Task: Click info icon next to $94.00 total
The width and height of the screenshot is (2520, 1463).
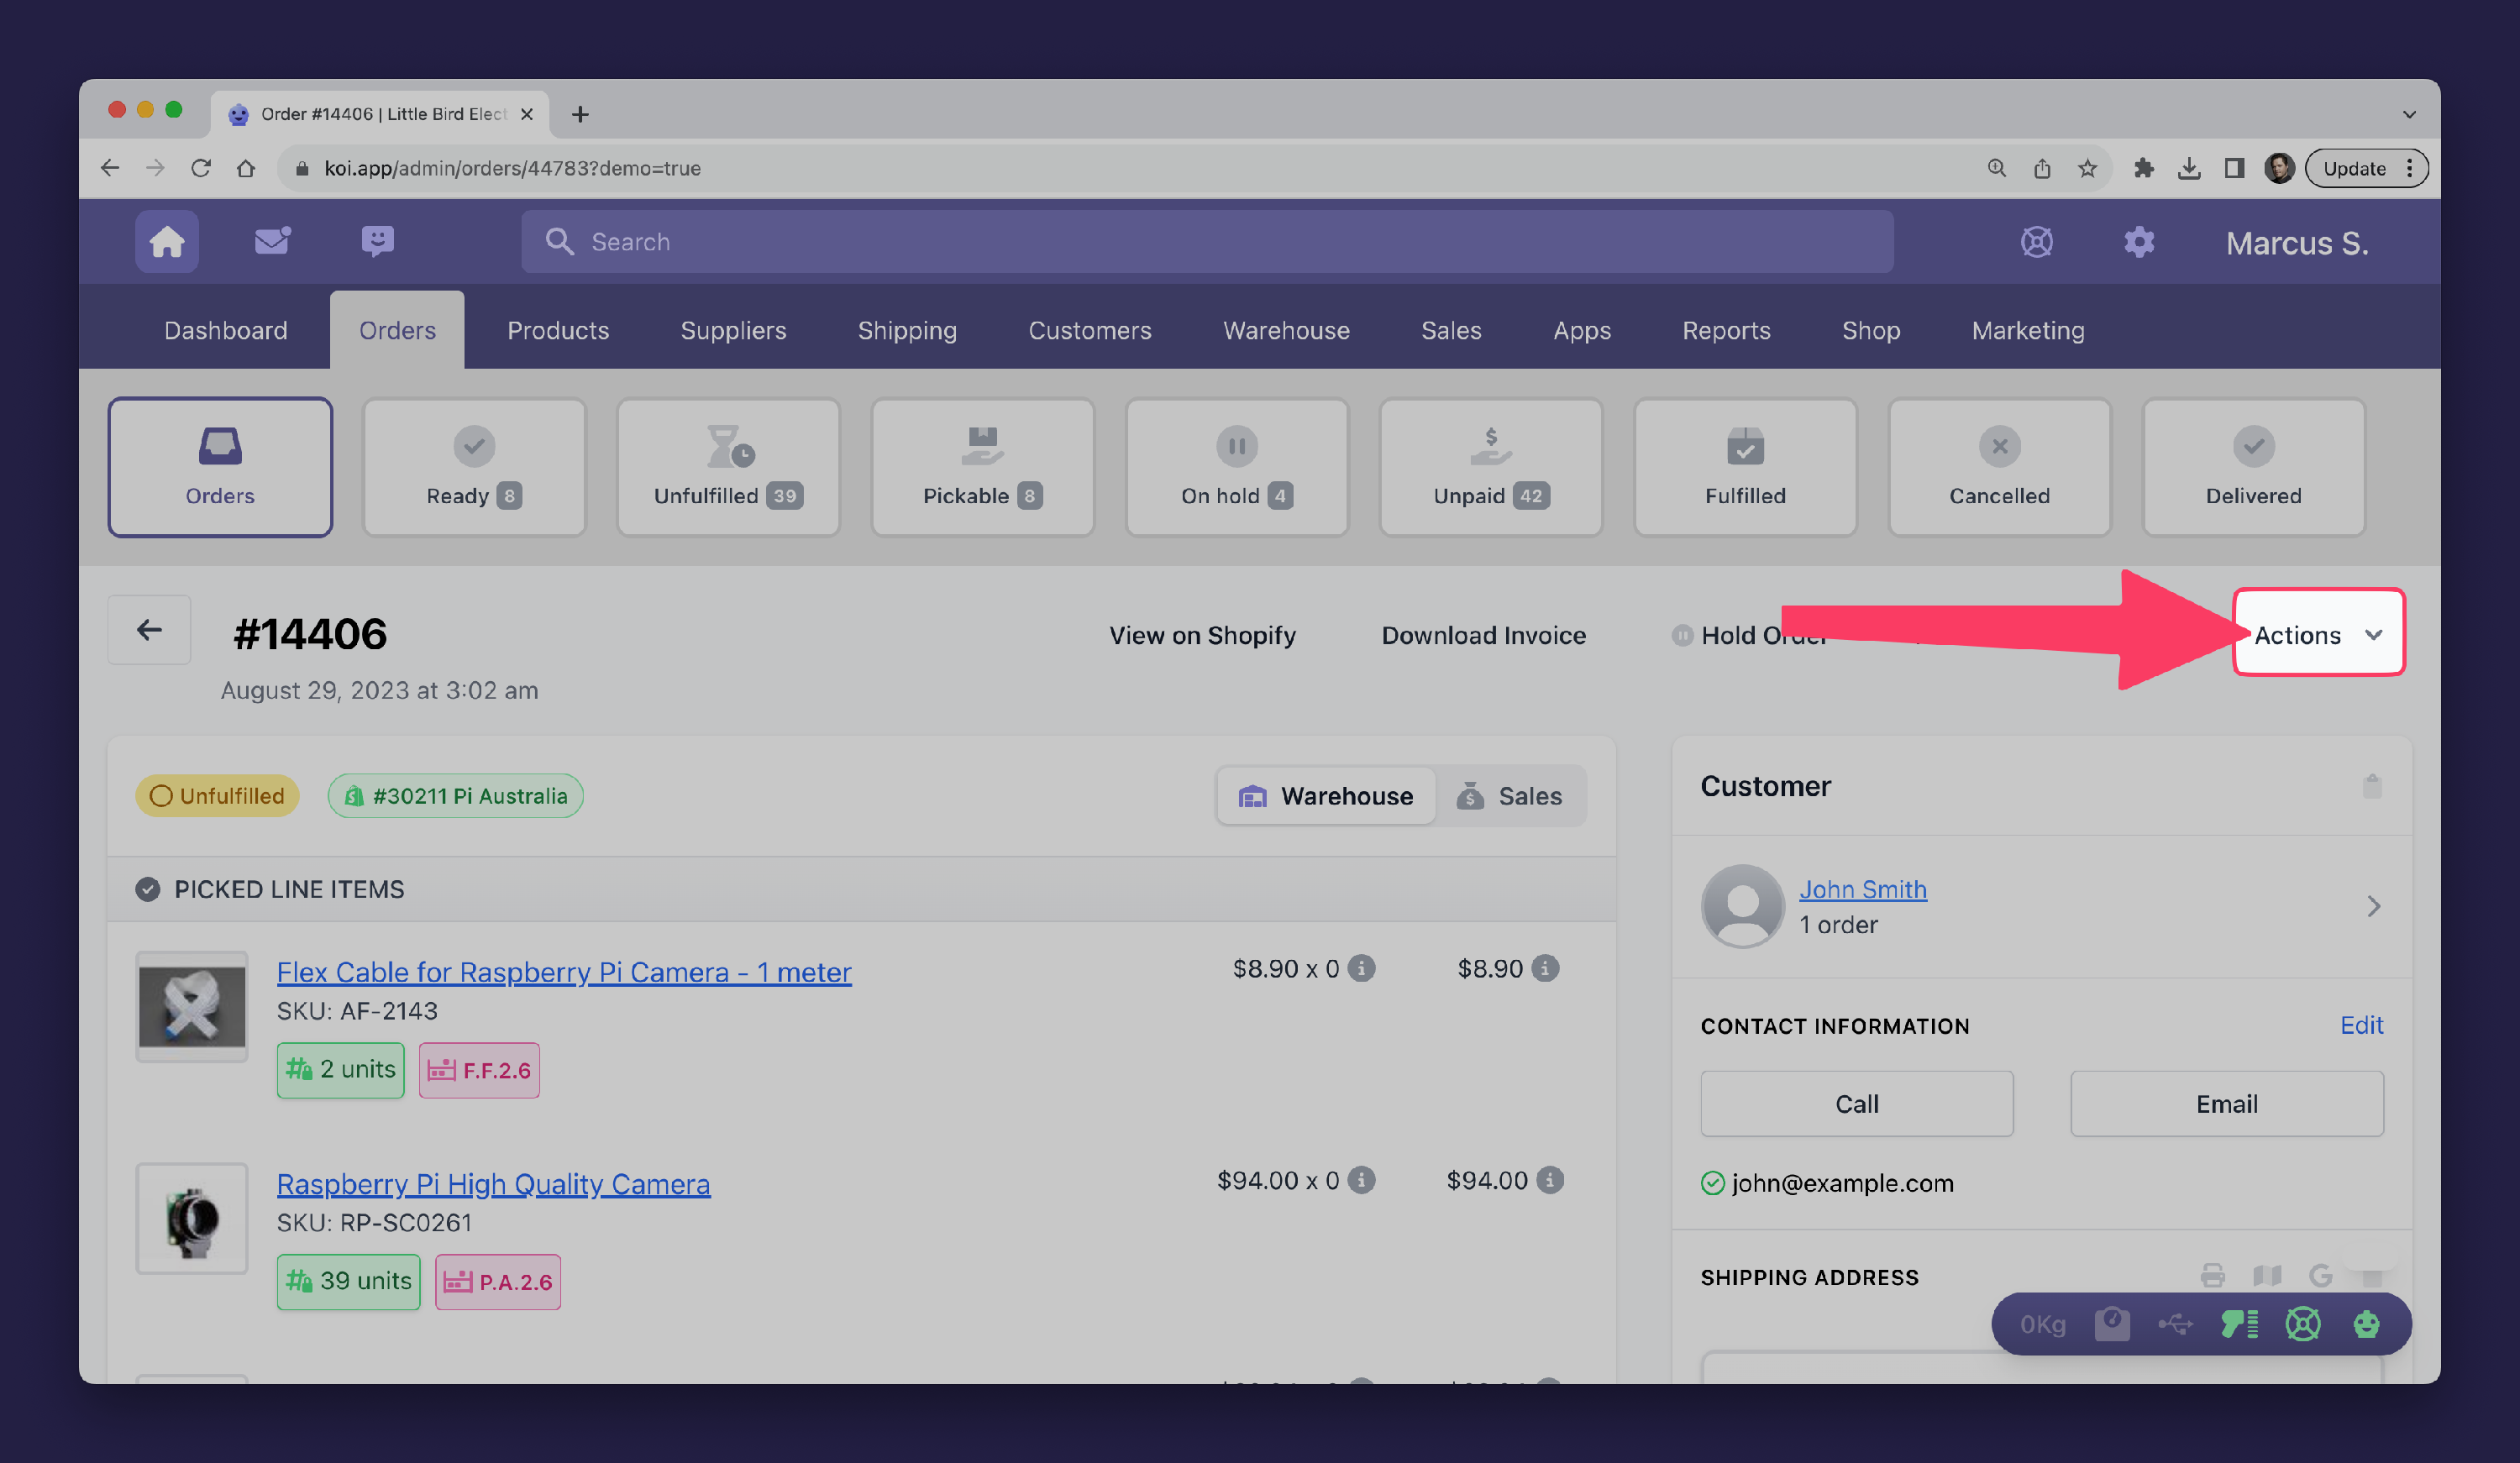Action: 1549,1180
